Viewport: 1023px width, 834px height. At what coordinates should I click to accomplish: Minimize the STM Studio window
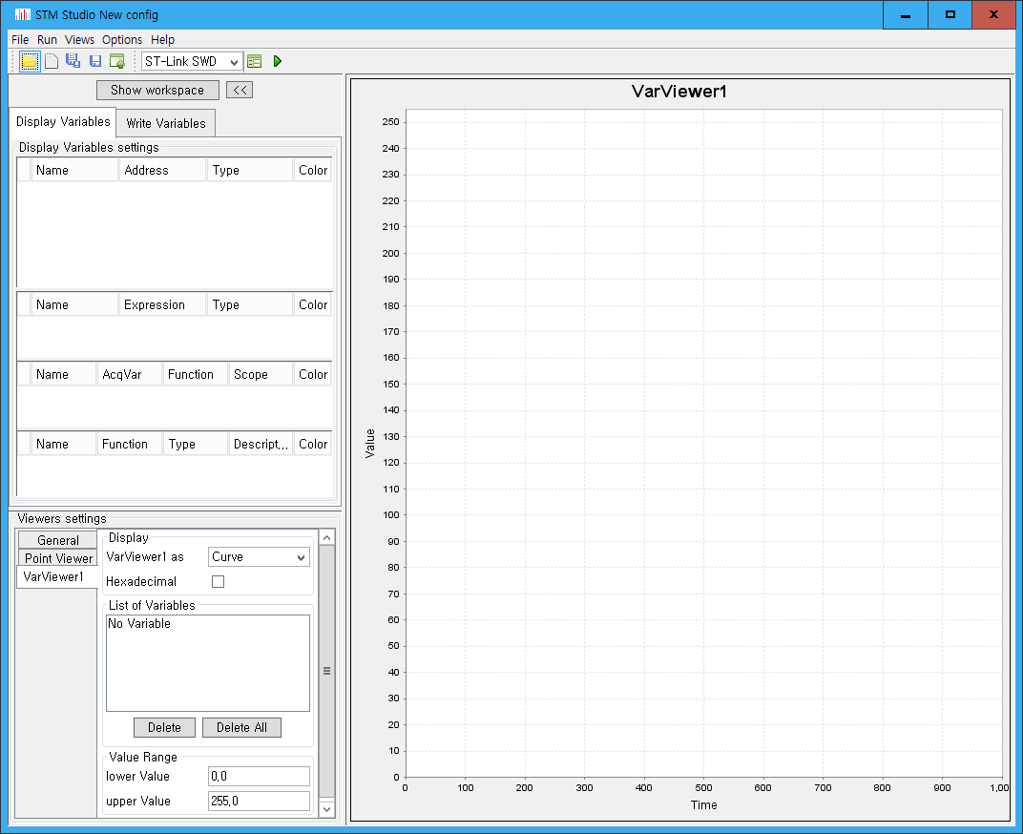[906, 14]
